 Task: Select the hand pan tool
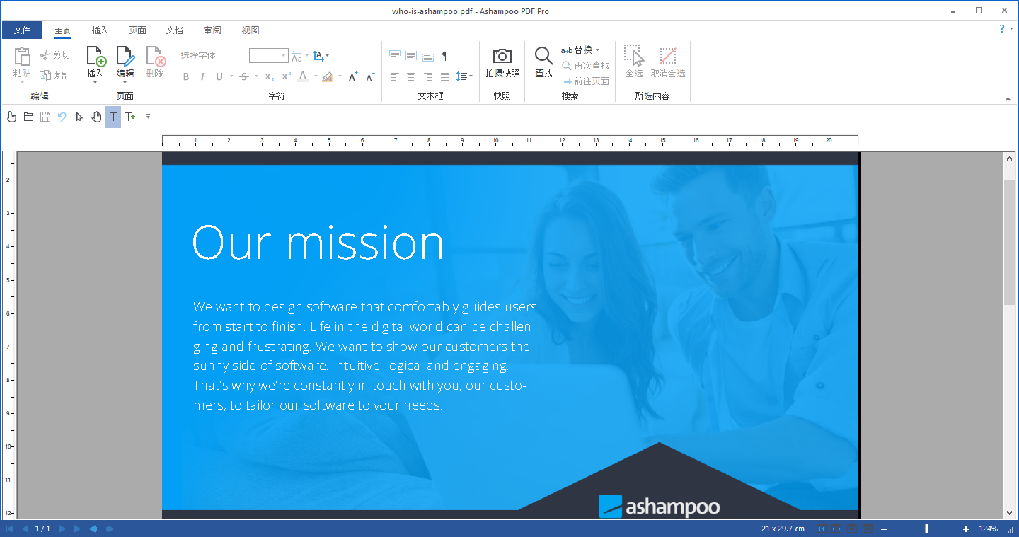tap(96, 117)
